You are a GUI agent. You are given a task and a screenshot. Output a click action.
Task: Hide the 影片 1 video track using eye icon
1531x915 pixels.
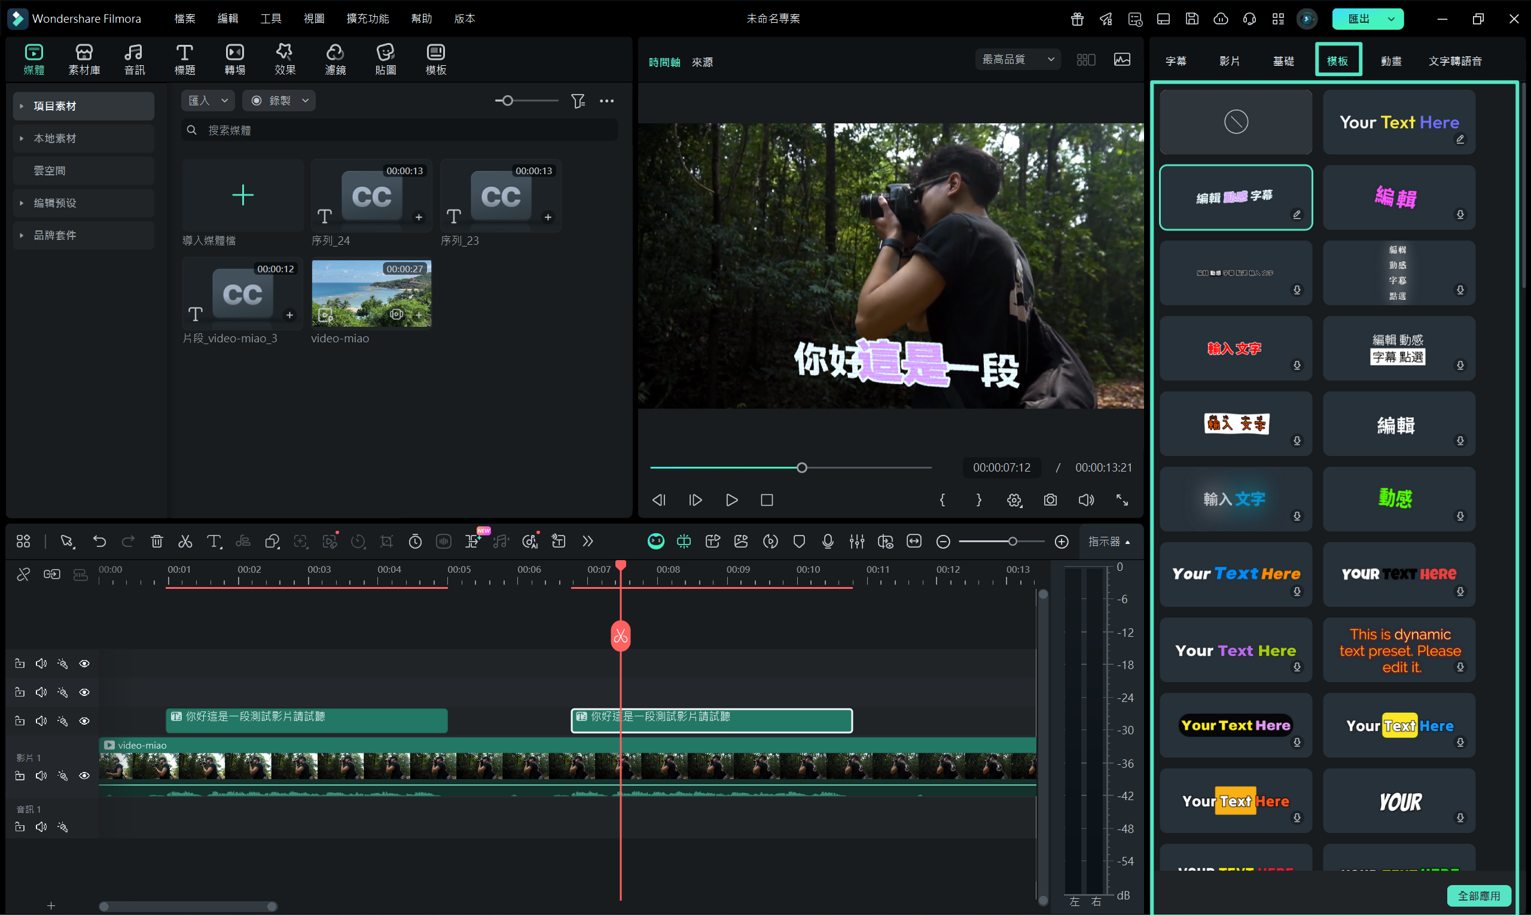(x=84, y=776)
